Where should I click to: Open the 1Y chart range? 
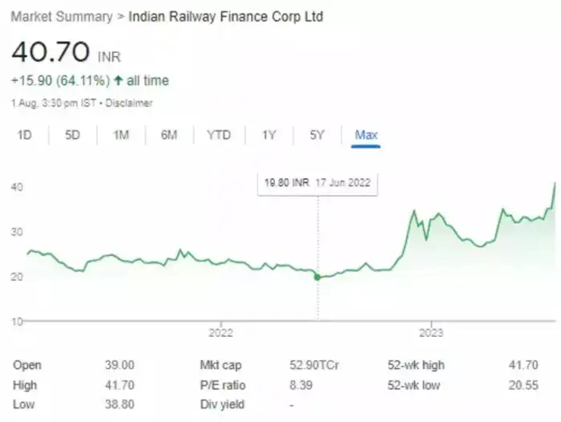[269, 135]
